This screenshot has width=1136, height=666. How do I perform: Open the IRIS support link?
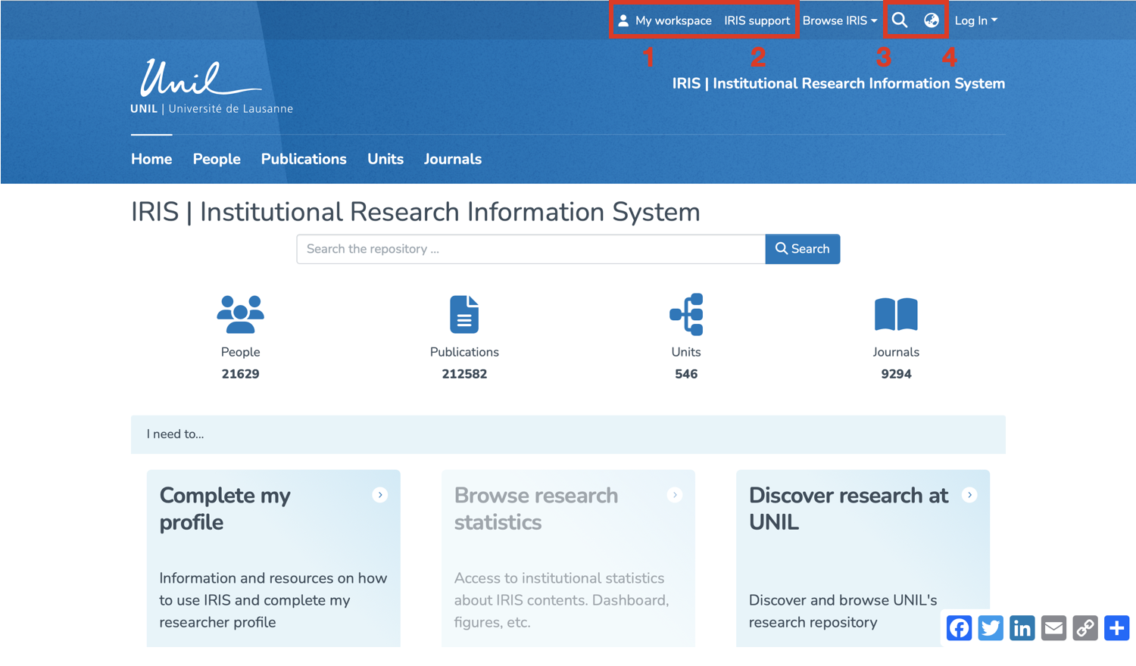tap(757, 20)
